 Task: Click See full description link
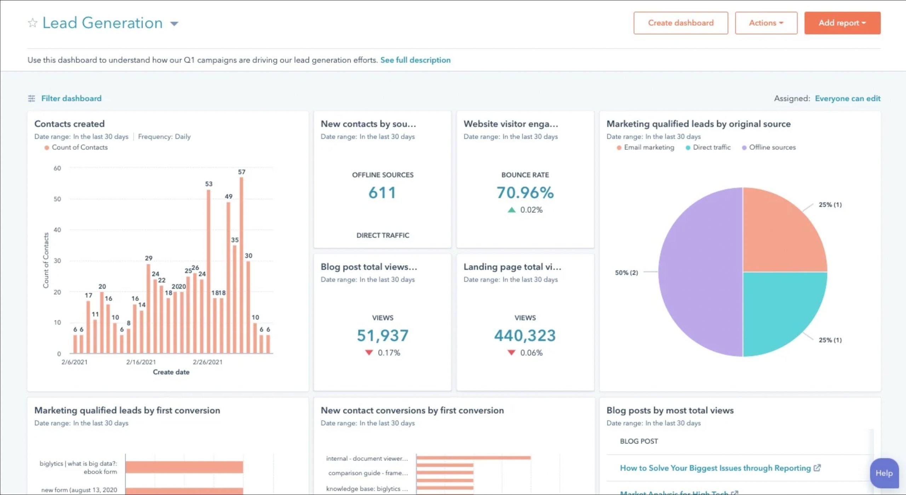(x=415, y=60)
